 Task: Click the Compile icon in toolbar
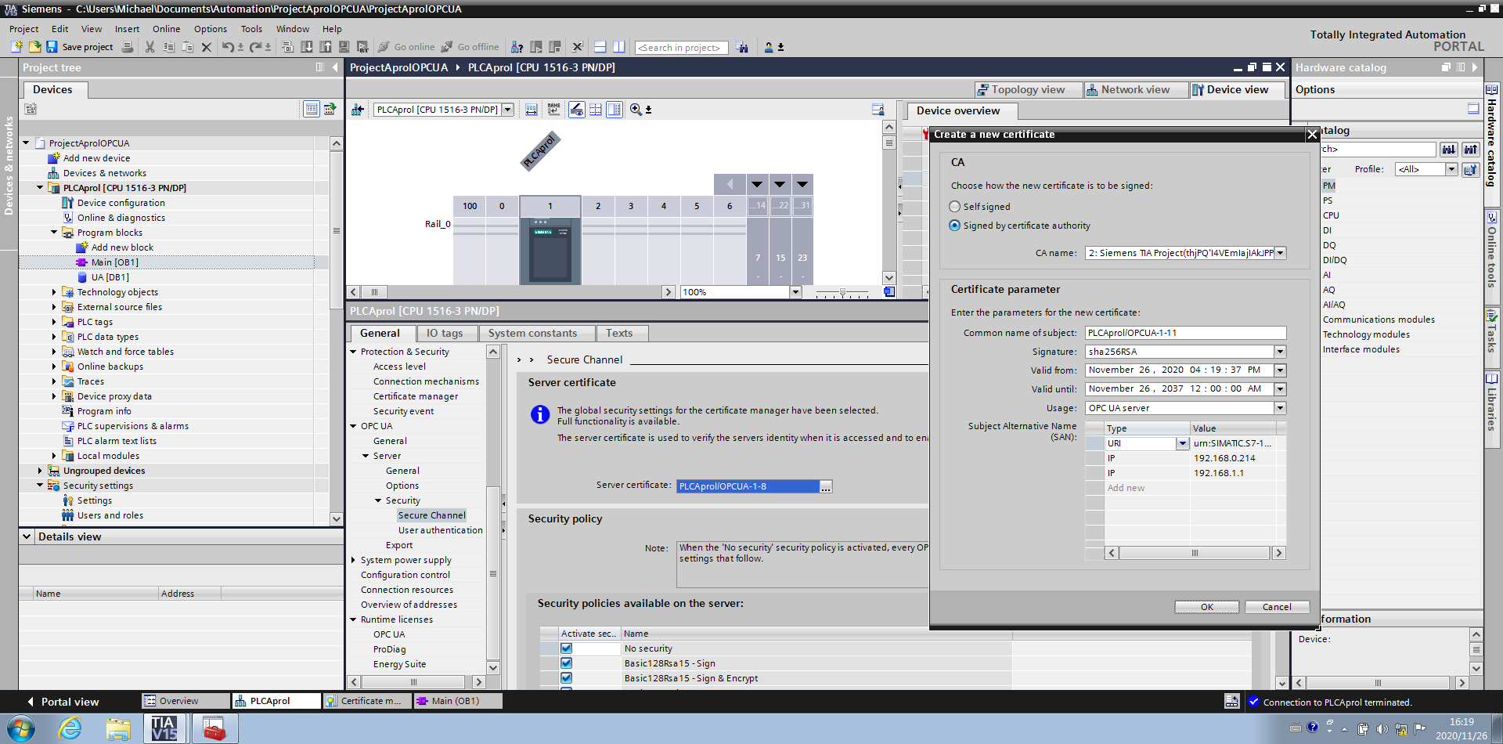pos(288,47)
